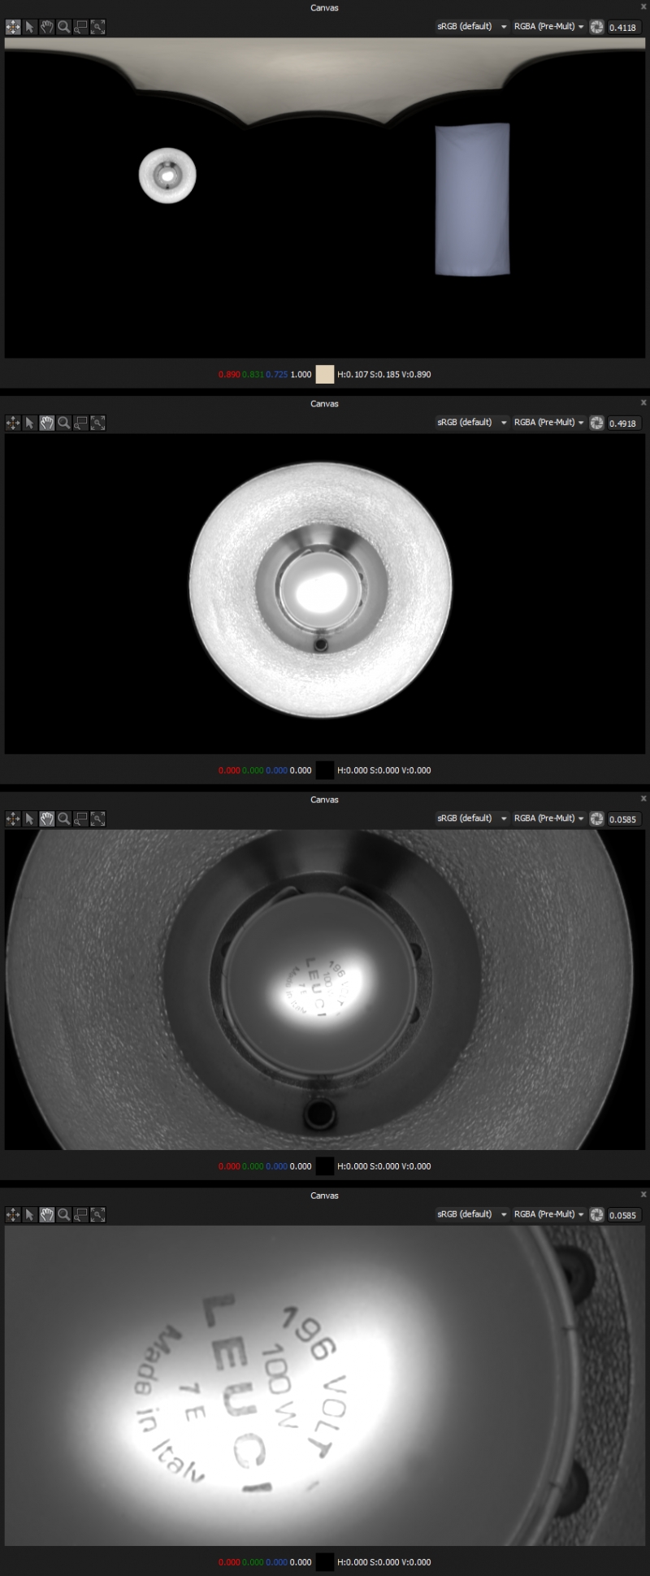Click the green channel value 0.831
Screen dimensions: 650x1576
point(253,375)
